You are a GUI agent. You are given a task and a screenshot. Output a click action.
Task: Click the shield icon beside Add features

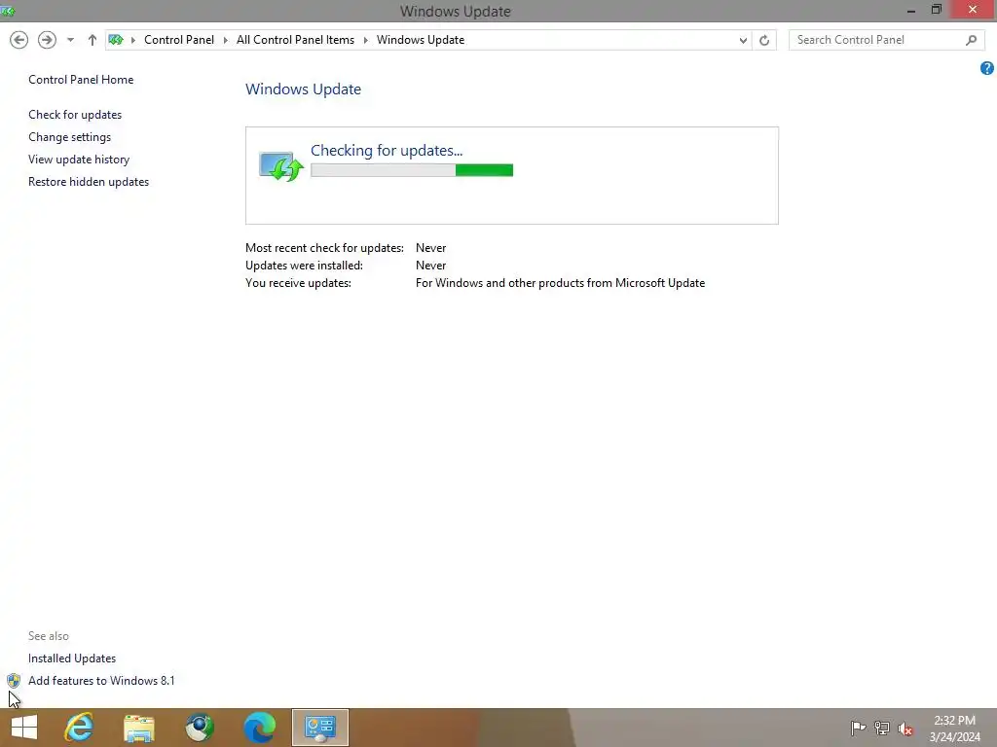[x=14, y=681]
